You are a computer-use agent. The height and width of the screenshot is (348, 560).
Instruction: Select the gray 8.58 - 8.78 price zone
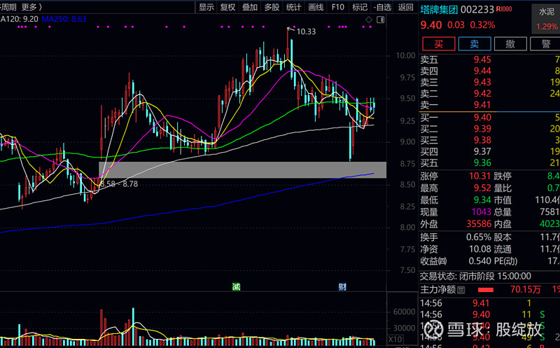(242, 169)
